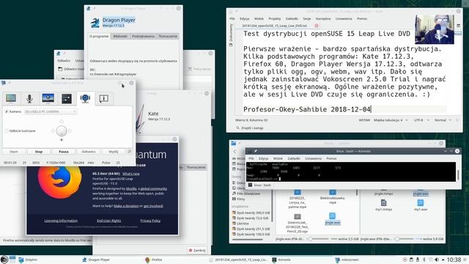Screen dimensions: 469x264
Task: Select the left radio button of the camera rotation control
Action: 53,131
